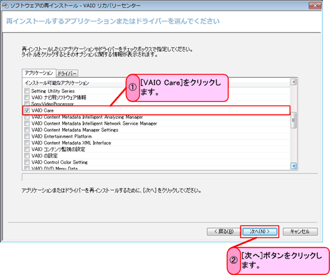The width and height of the screenshot is (330, 275).
Task: Check the VAIO の設定 checkbox
Action: click(x=27, y=156)
